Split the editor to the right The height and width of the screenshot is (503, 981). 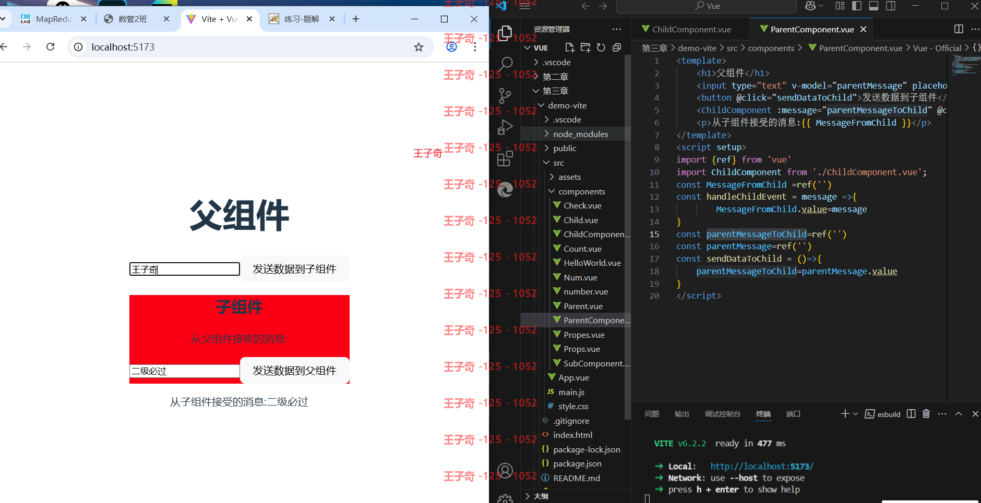(x=959, y=29)
